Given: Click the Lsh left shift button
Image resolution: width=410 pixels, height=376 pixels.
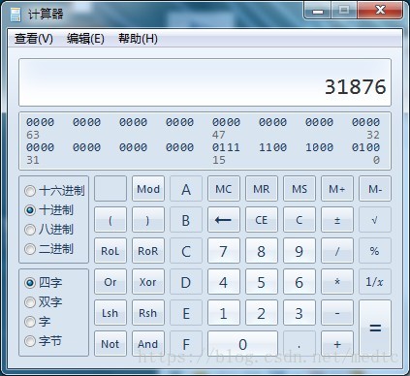Looking at the screenshot, I should 110,313.
